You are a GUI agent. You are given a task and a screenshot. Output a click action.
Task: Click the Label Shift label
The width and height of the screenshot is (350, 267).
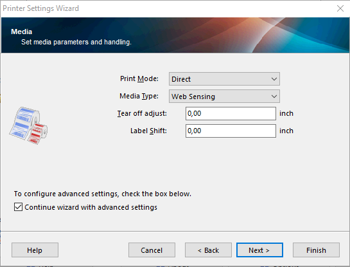148,131
